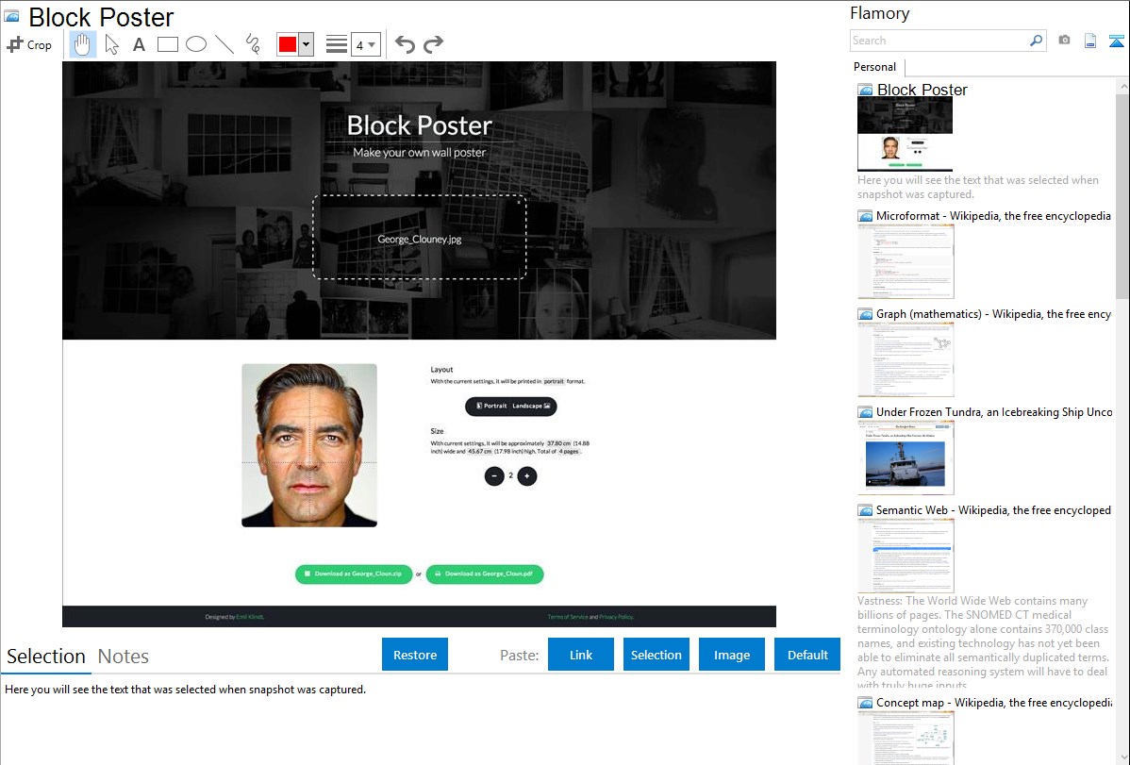The width and height of the screenshot is (1130, 765).
Task: Undo the last annotation
Action: [405, 44]
